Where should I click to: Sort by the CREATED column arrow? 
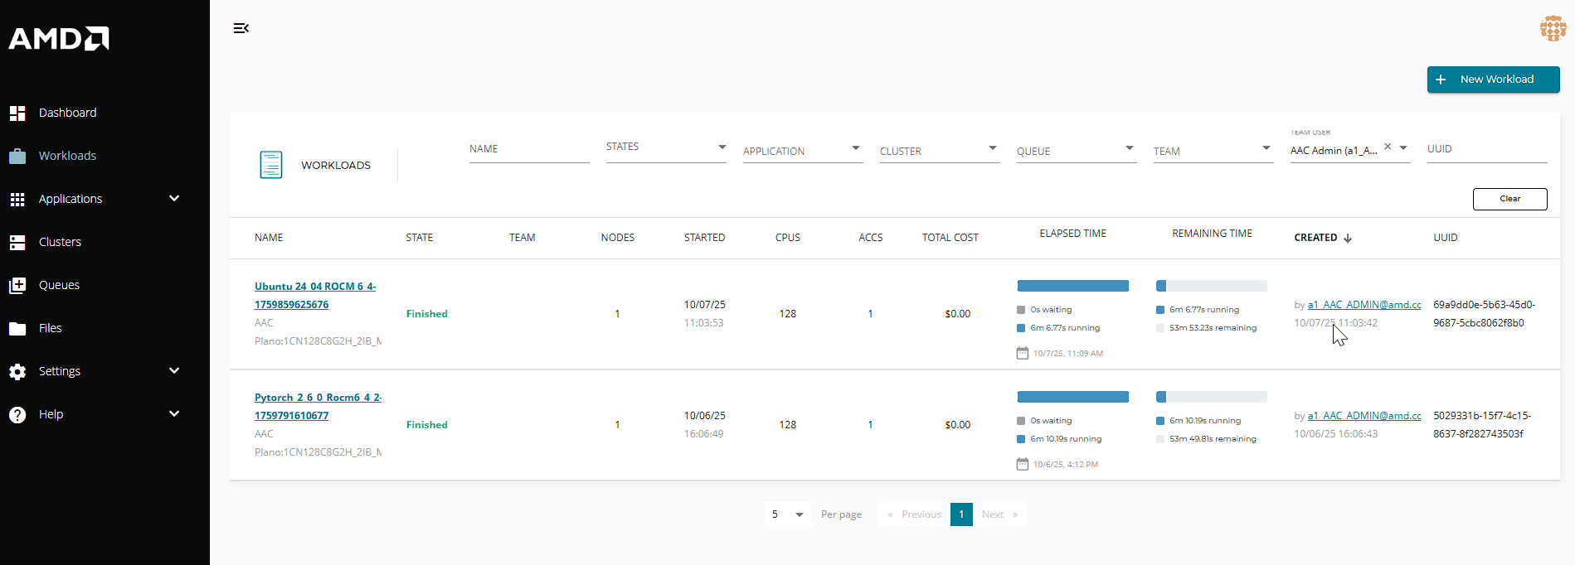[x=1348, y=238]
